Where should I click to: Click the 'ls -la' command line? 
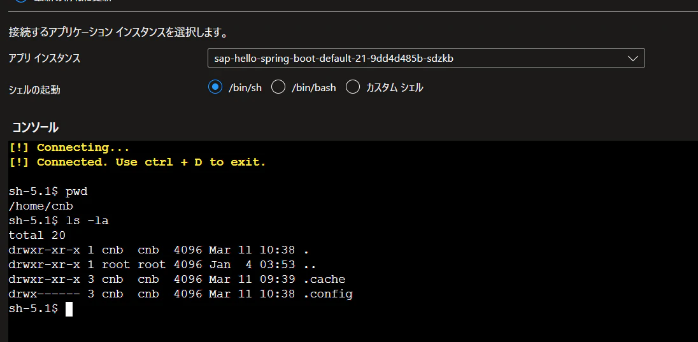coord(59,220)
